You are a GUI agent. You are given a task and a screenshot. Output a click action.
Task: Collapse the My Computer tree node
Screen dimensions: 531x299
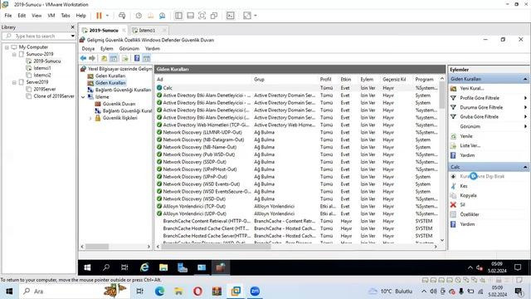[7, 47]
